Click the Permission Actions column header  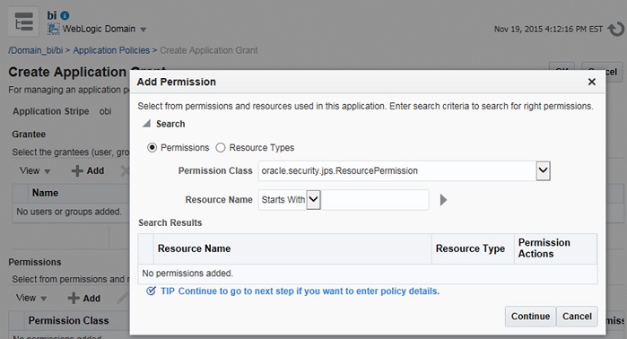pos(555,248)
